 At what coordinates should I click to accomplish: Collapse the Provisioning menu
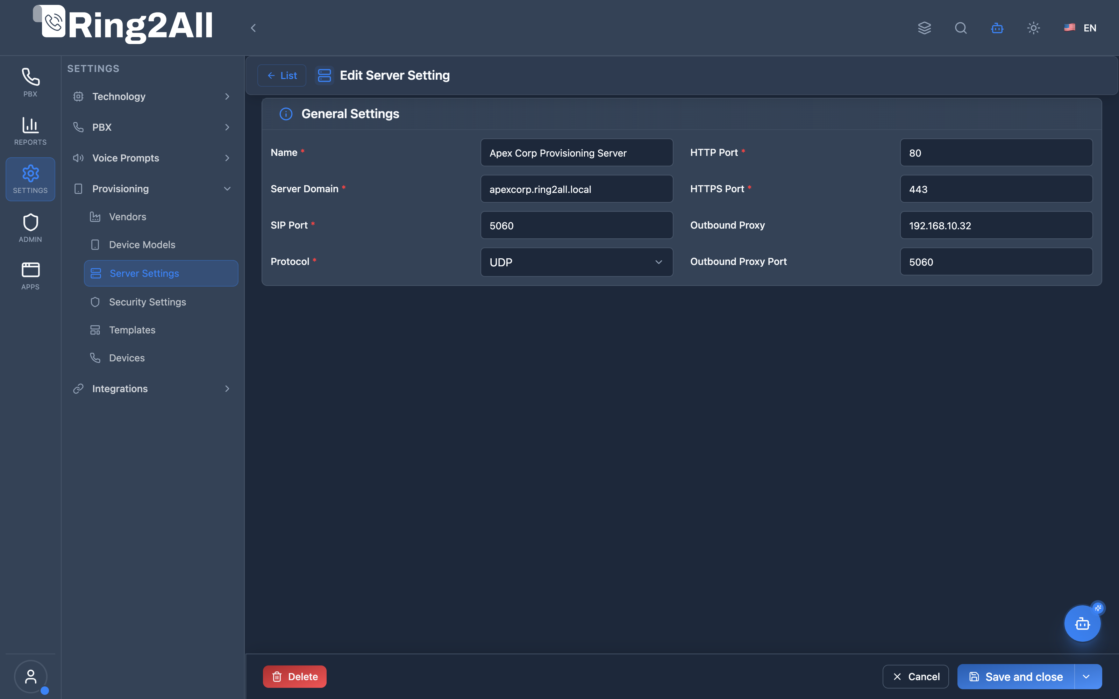tap(152, 189)
